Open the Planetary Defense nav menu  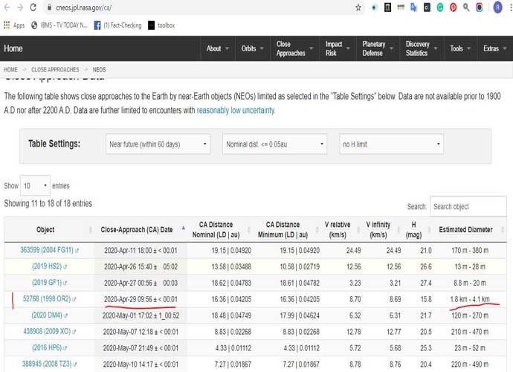tap(375, 48)
